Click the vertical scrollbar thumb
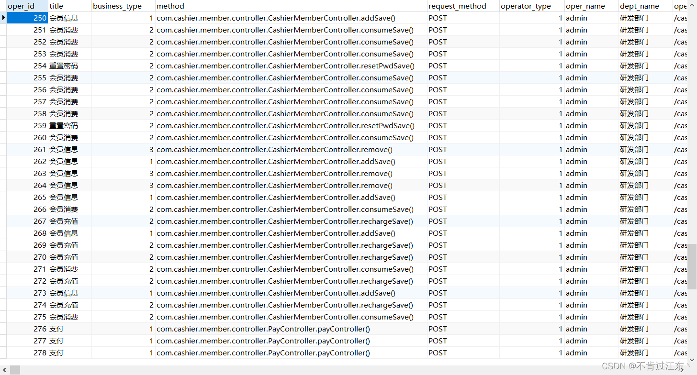The width and height of the screenshot is (697, 375). [x=692, y=266]
